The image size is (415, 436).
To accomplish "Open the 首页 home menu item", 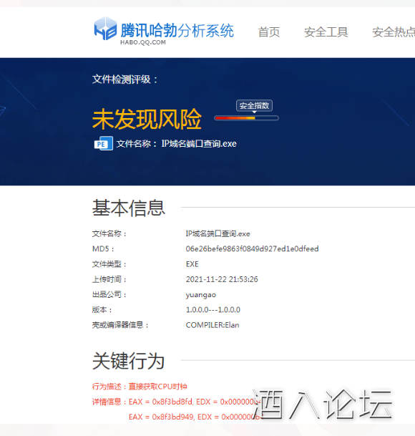I will pyautogui.click(x=269, y=32).
